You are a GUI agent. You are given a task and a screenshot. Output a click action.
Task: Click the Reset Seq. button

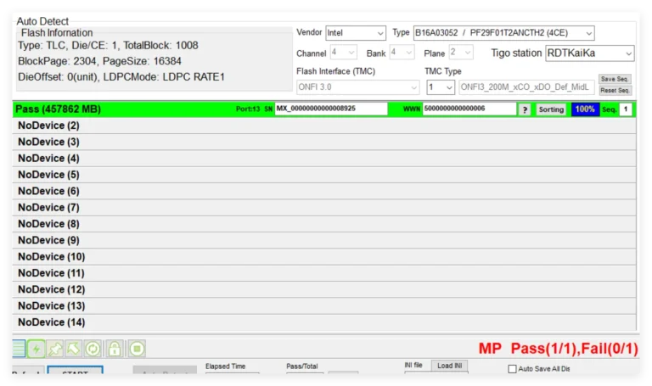[x=615, y=90]
